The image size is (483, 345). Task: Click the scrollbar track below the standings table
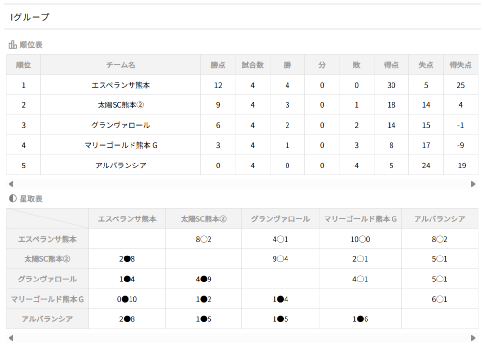pos(241,184)
